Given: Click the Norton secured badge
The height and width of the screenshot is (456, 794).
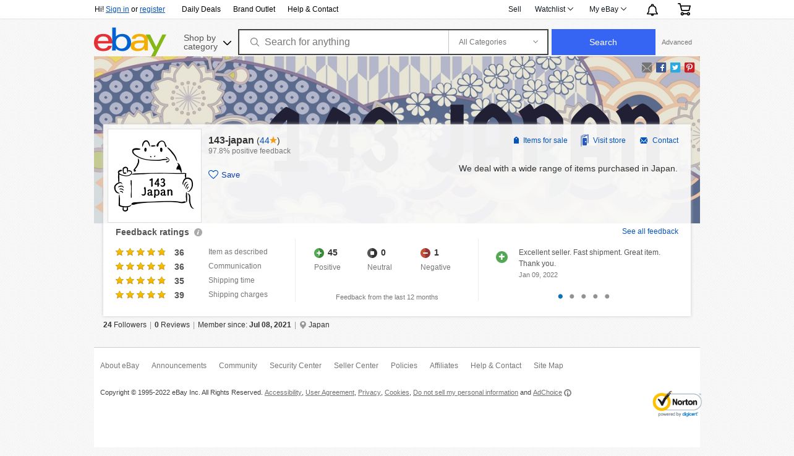Looking at the screenshot, I should tap(677, 404).
